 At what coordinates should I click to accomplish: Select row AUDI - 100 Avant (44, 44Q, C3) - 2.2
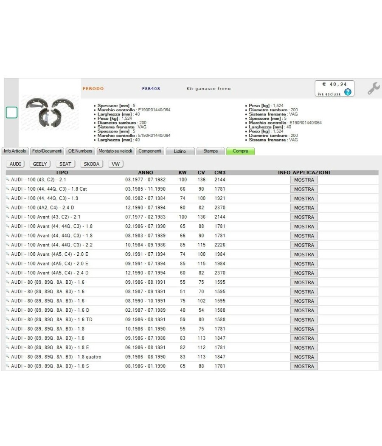pyautogui.click(x=192, y=245)
